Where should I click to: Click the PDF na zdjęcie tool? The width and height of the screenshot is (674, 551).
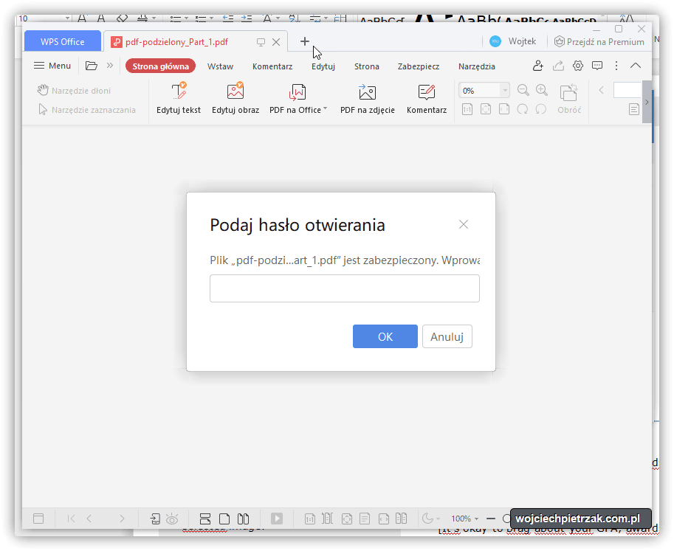[x=367, y=99]
